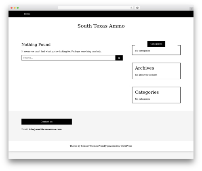202x171 pixels.
Task: Open the info@southtexasammo.com email link
Action: pyautogui.click(x=45, y=129)
